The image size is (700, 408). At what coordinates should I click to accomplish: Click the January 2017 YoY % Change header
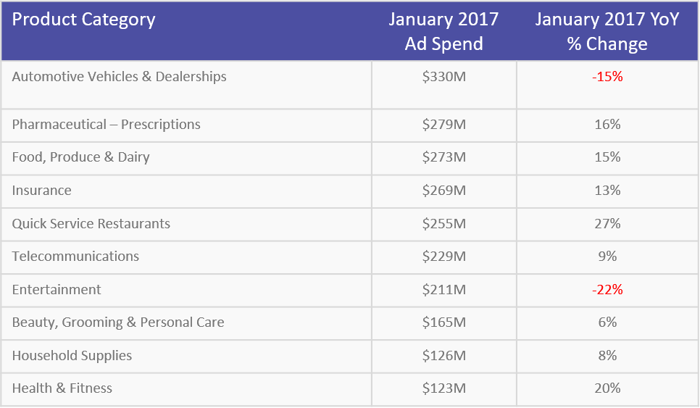[607, 31]
